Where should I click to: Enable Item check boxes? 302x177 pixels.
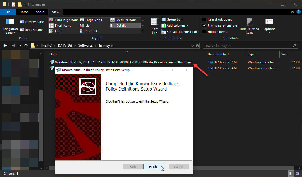pyautogui.click(x=217, y=19)
